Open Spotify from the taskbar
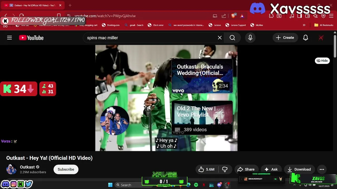The width and height of the screenshot is (337, 189). coord(196,185)
